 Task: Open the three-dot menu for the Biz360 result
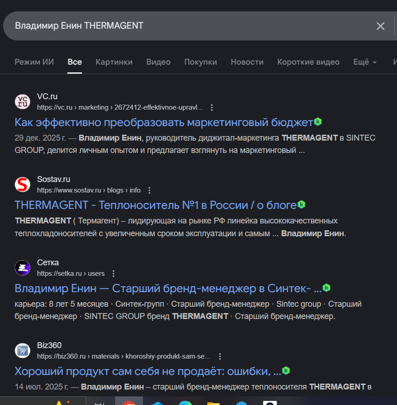(x=220, y=356)
